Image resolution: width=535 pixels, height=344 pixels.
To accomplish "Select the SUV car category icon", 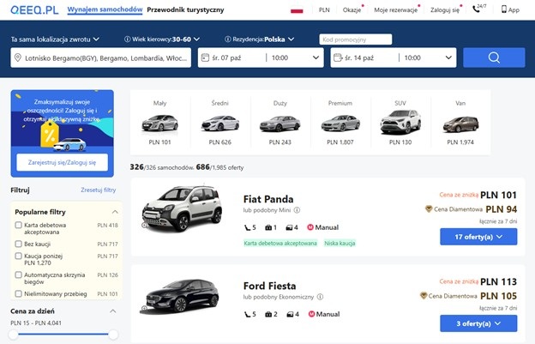I will 400,123.
